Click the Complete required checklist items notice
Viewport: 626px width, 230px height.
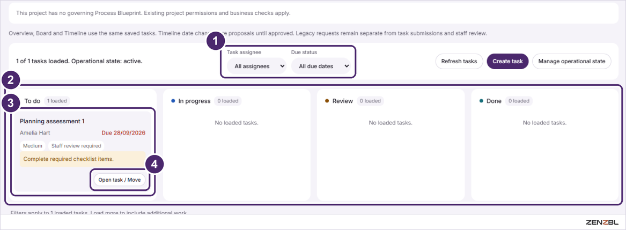click(83, 159)
